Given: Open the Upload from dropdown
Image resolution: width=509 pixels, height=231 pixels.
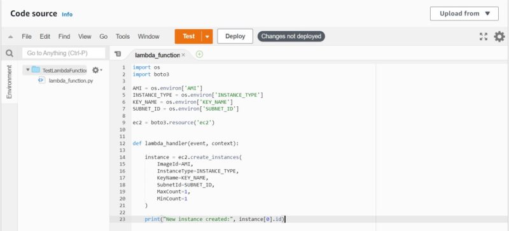Looking at the screenshot, I should (x=464, y=13).
